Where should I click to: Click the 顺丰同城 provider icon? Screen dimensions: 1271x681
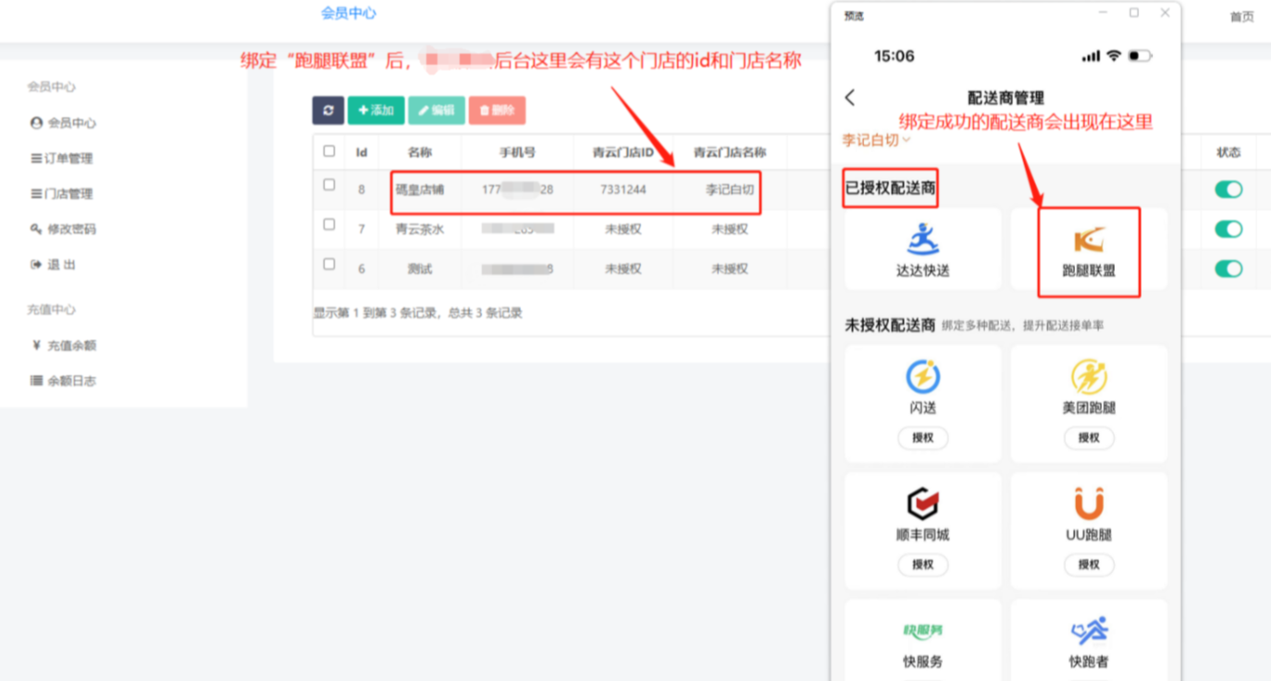pyautogui.click(x=922, y=504)
